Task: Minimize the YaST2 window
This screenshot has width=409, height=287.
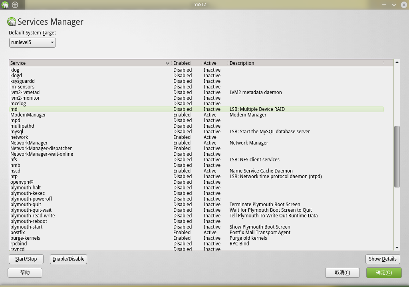Action: pos(384,5)
